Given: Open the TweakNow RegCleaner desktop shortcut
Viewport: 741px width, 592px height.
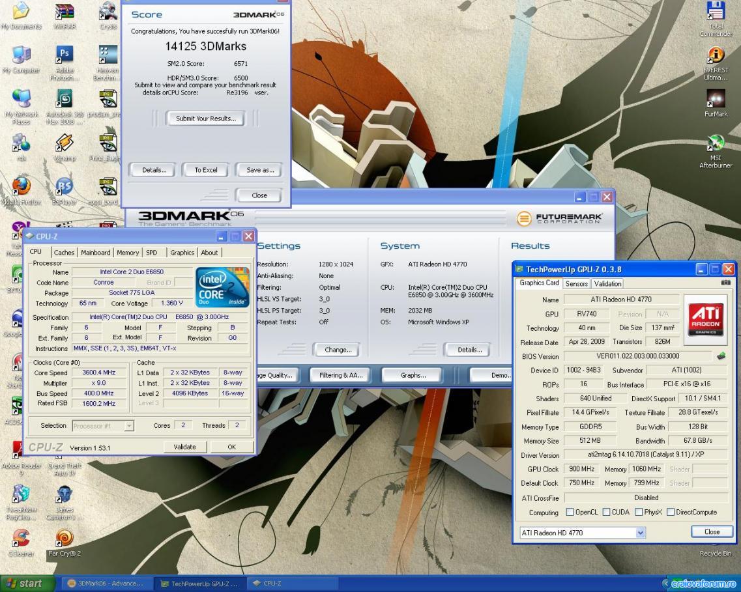Looking at the screenshot, I should [x=22, y=503].
